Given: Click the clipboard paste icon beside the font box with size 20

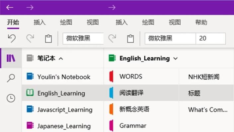Looking at the screenshot, I should pos(130,39).
